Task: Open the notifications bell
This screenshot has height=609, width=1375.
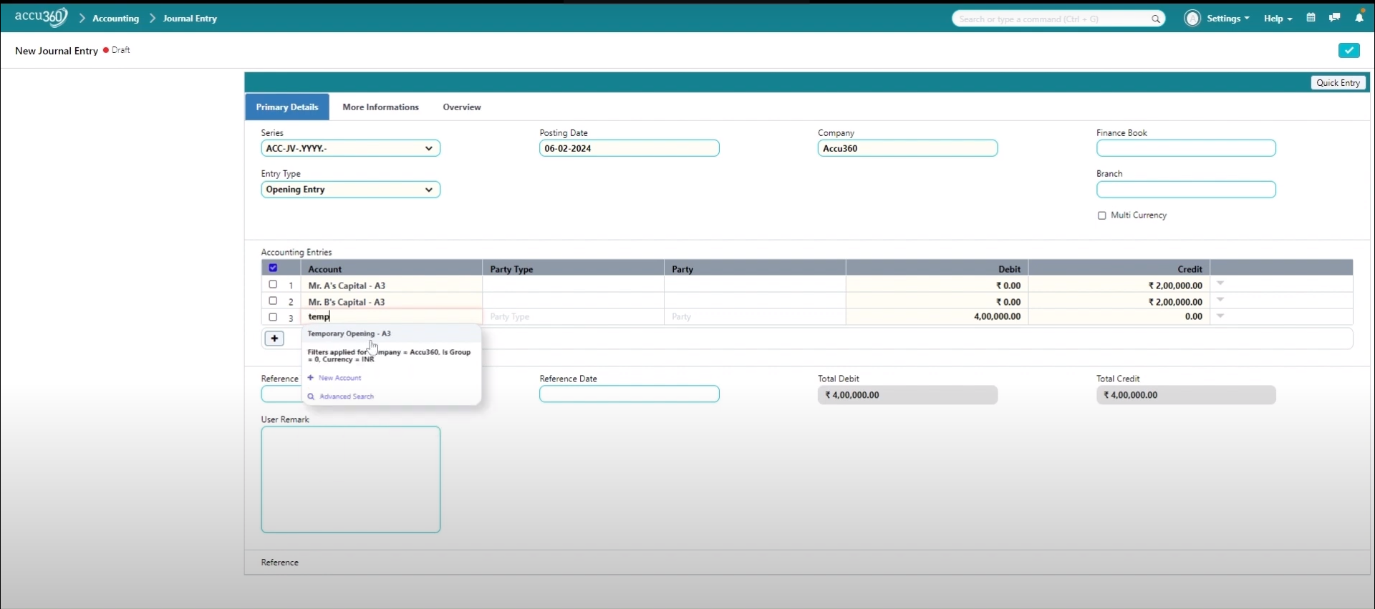Action: pyautogui.click(x=1359, y=18)
